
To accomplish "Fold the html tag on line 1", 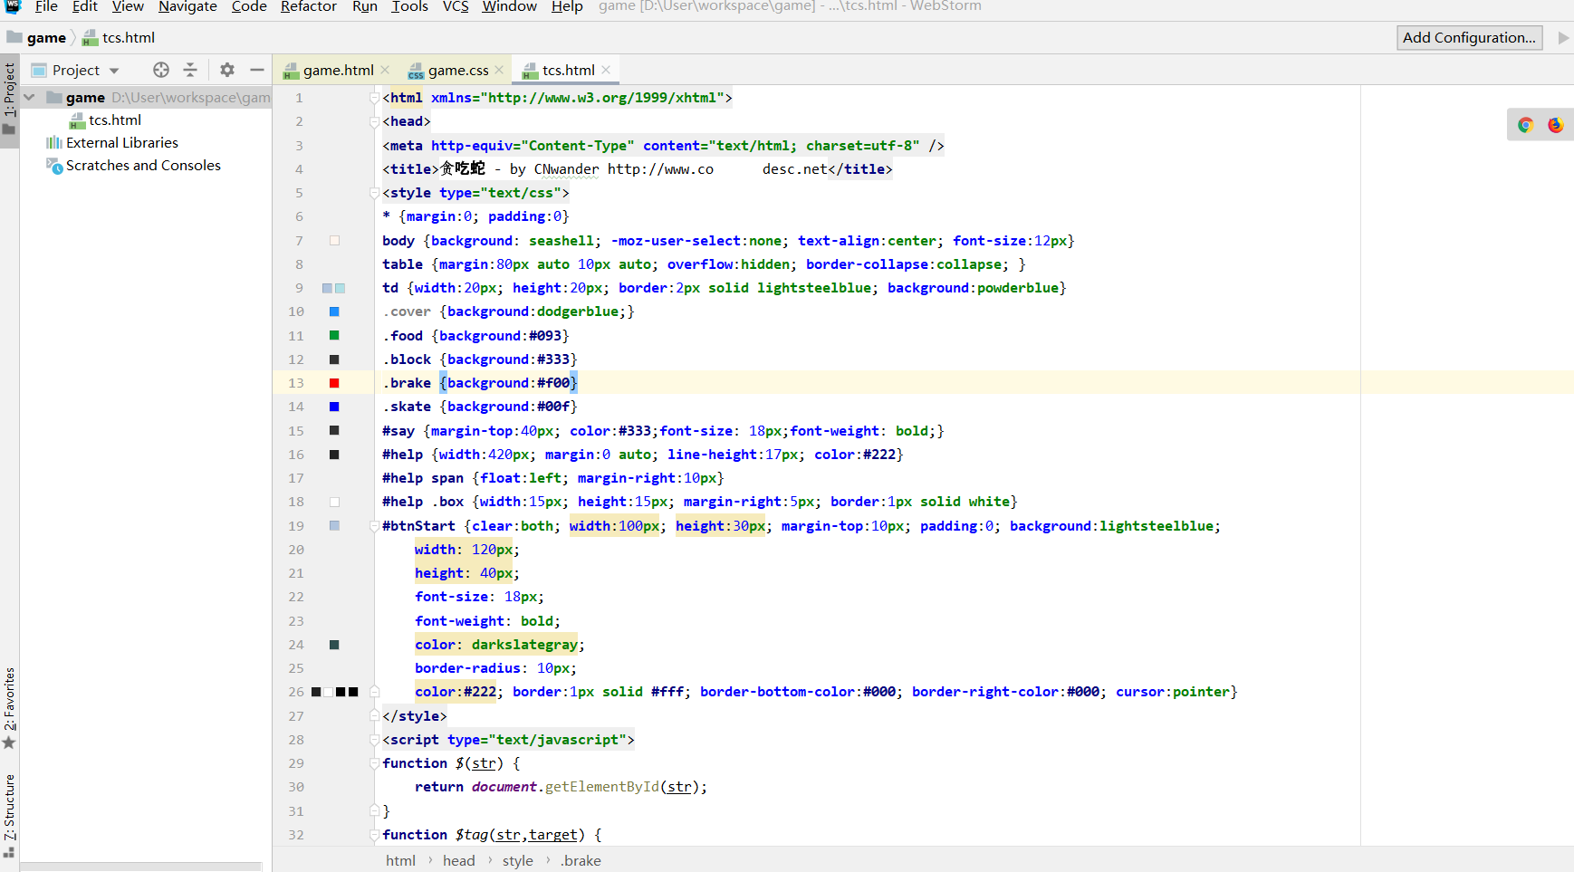I will point(374,98).
